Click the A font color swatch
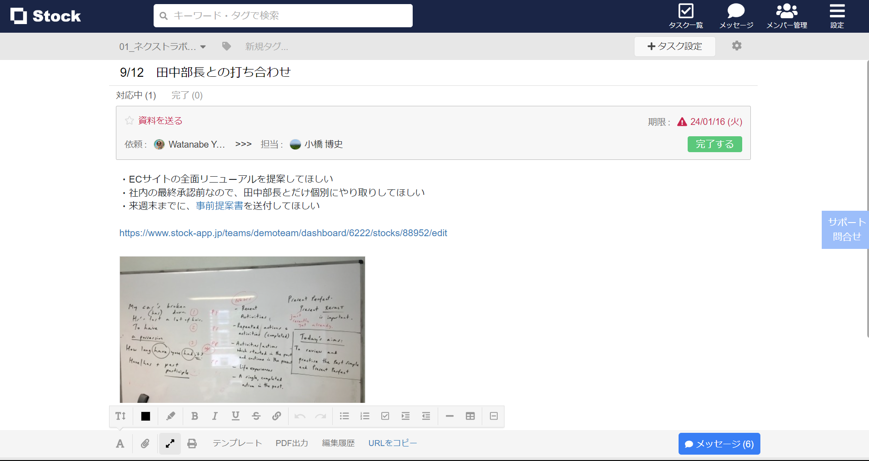 tap(120, 443)
